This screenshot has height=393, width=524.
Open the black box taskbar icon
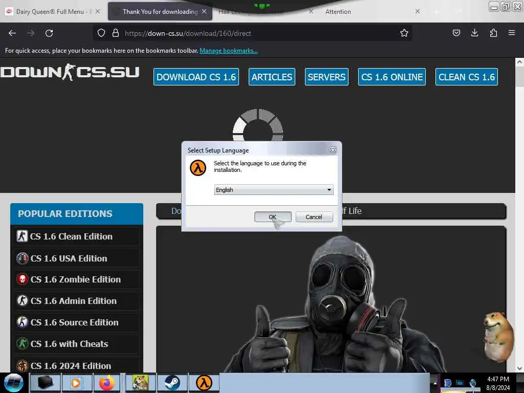(x=46, y=383)
